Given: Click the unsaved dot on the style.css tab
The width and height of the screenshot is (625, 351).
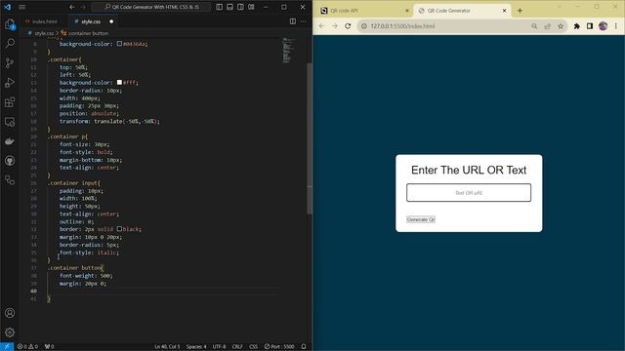Looking at the screenshot, I should coord(111,21).
